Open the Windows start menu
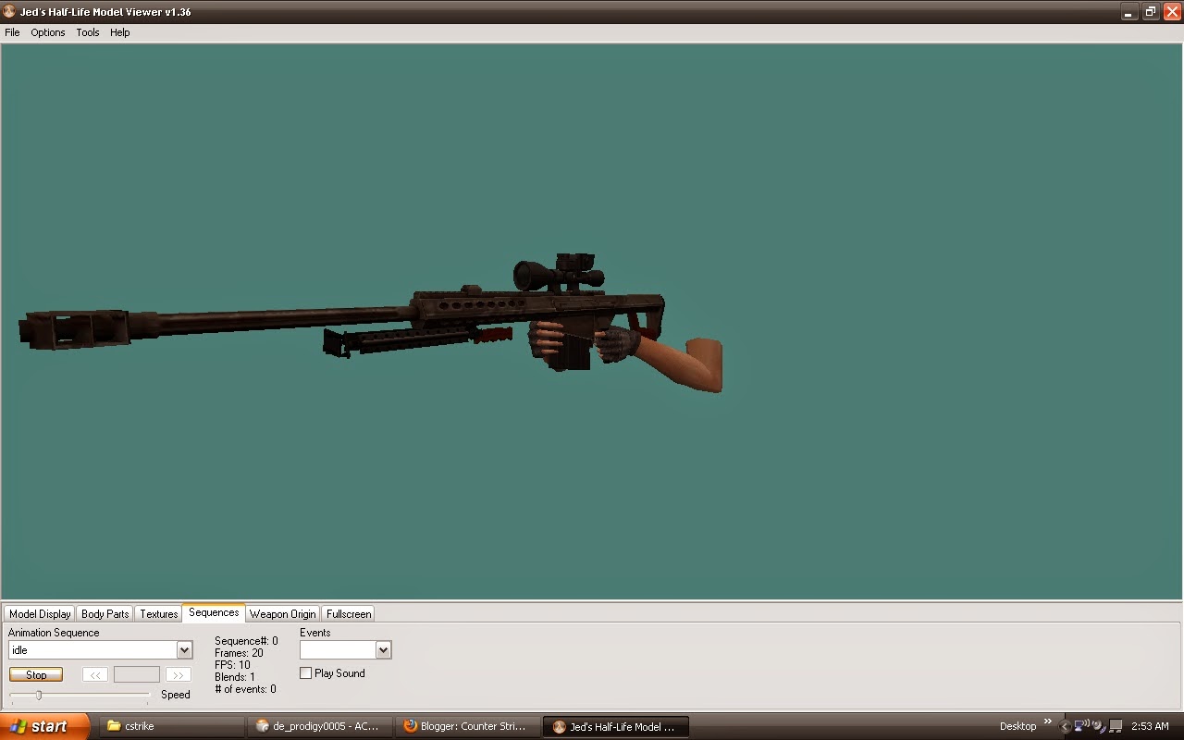1184x740 pixels. click(x=45, y=726)
